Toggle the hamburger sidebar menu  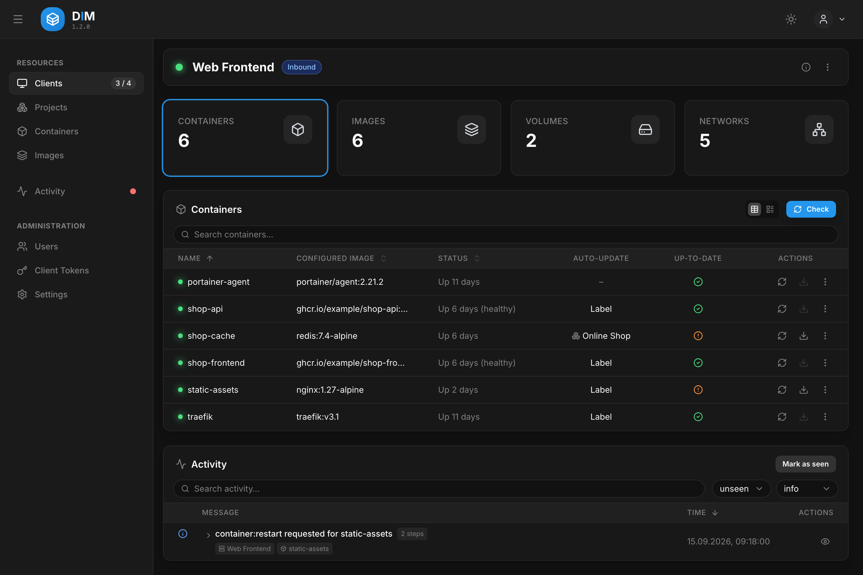click(x=18, y=19)
